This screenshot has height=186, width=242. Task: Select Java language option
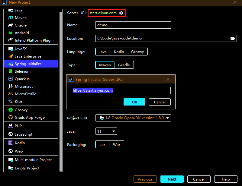[103, 52]
